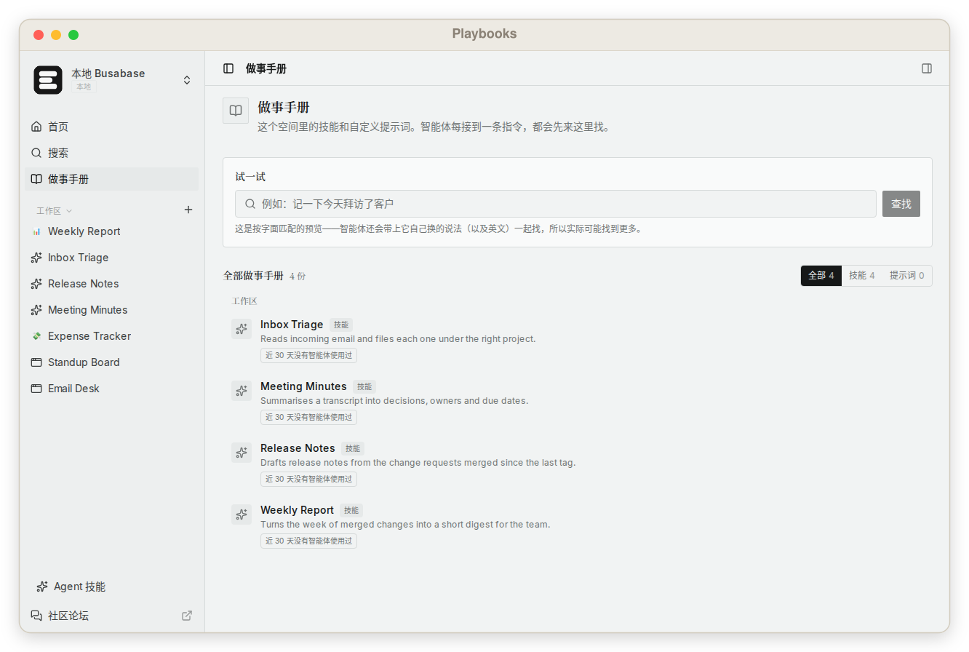Open Standup Board in the sidebar
This screenshot has height=652, width=969.
112,362
